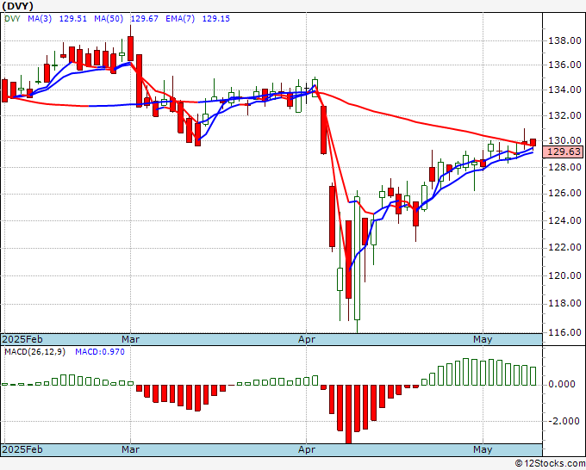
Task: Click the MA(50) value 129.67
Action: (144, 19)
